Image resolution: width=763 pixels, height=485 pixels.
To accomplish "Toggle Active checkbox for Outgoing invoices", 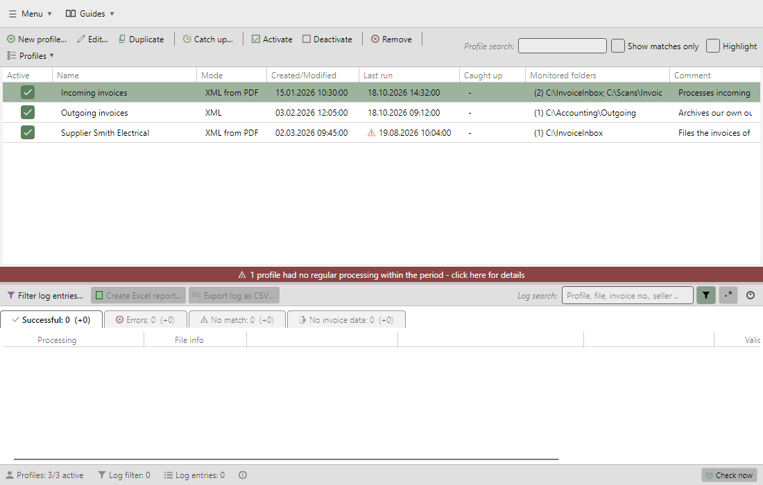I will pos(28,112).
